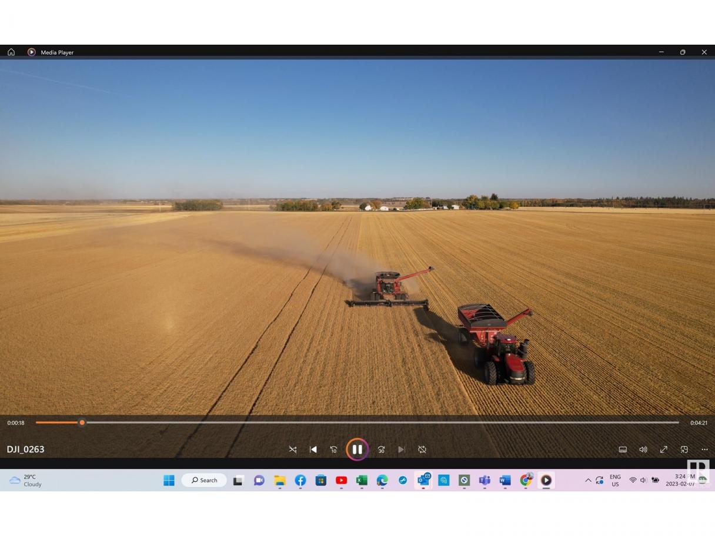This screenshot has width=715, height=536.
Task: Open the clock and date panel
Action: click(680, 481)
